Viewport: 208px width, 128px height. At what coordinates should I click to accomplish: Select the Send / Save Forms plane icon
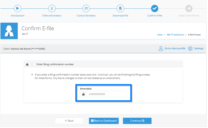click(x=189, y=8)
